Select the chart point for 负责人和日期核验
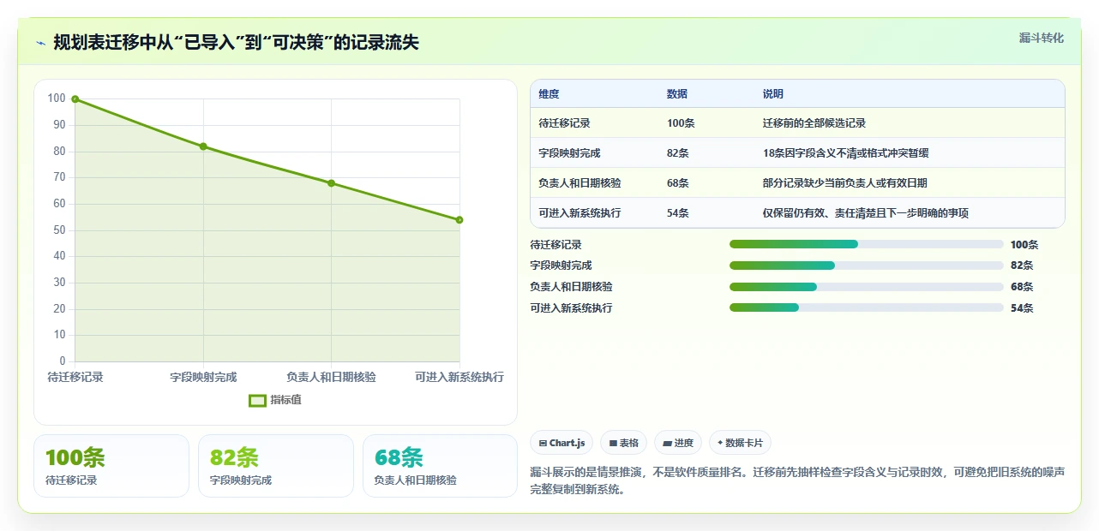Image resolution: width=1099 pixels, height=531 pixels. point(332,183)
